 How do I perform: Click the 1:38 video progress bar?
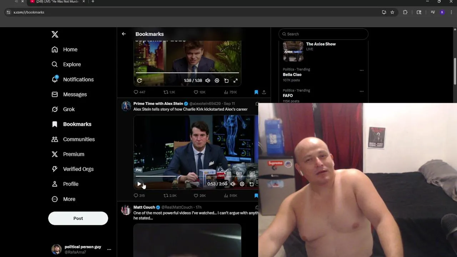(187, 73)
